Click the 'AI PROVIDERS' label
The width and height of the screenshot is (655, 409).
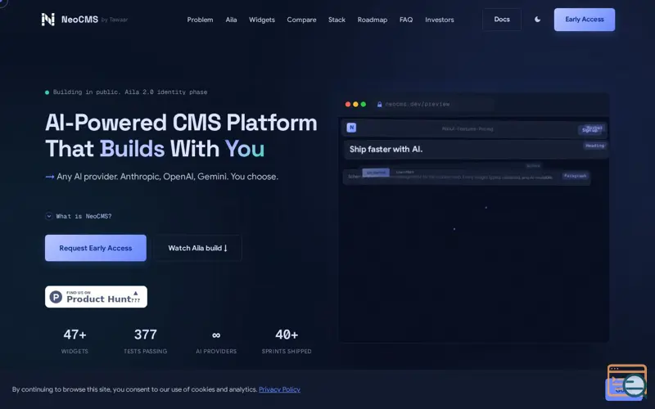point(216,352)
